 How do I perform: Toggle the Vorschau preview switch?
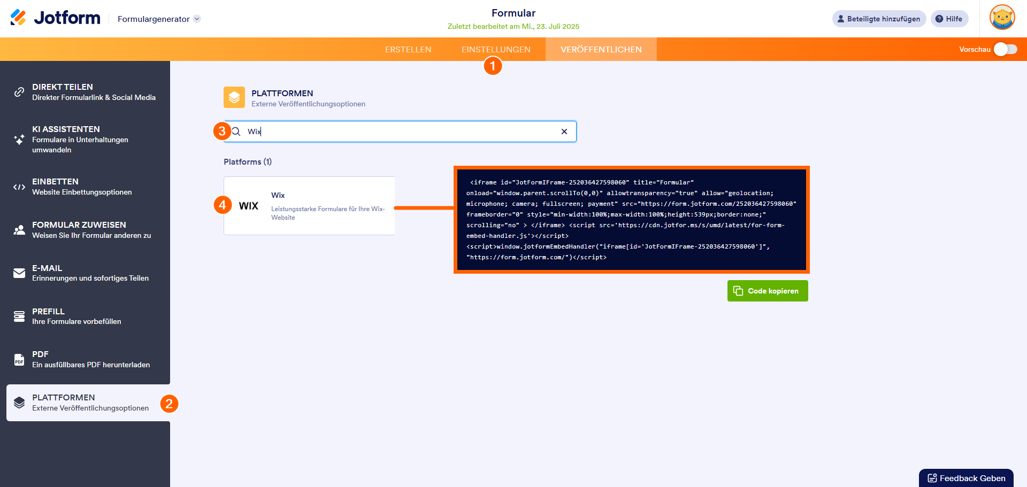click(1006, 49)
